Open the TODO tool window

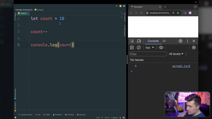click(x=46, y=115)
